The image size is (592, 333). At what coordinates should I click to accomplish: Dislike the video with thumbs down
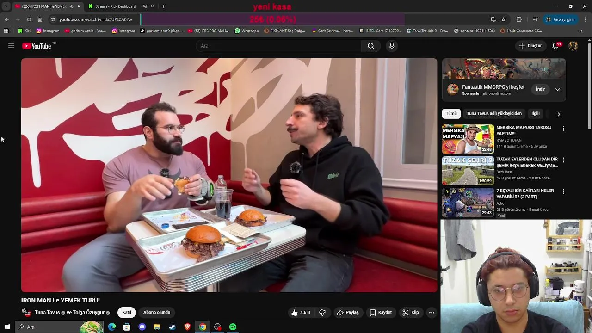(322, 313)
